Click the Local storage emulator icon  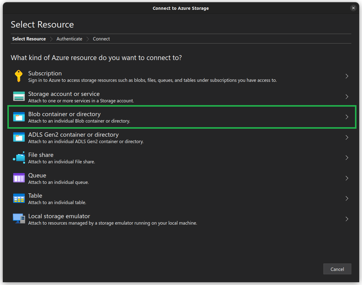pyautogui.click(x=19, y=219)
